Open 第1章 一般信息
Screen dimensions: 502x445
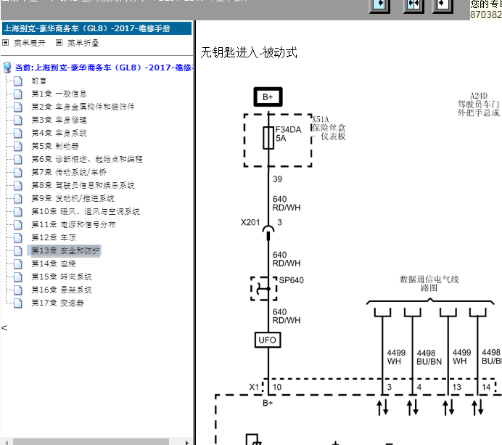[59, 94]
